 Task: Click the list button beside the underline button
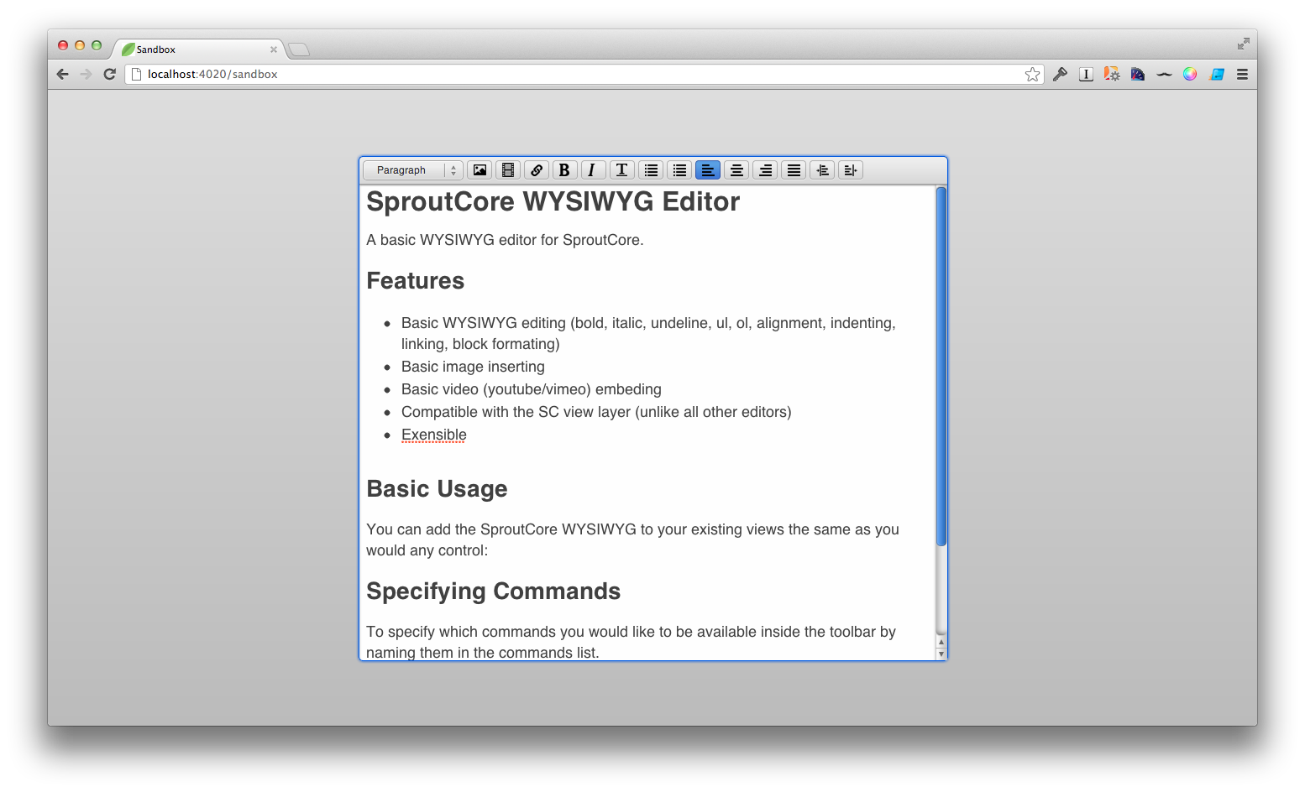(651, 170)
